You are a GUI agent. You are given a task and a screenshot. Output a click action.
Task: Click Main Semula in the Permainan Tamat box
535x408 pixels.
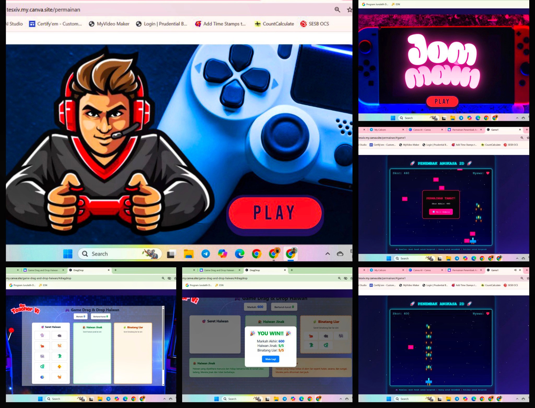tap(441, 212)
